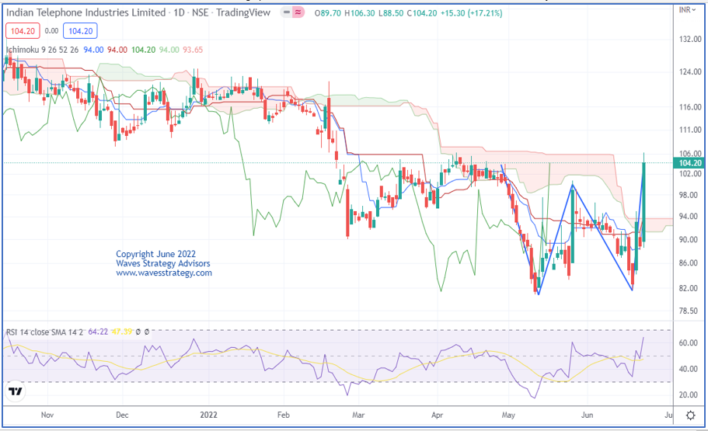Open chart settings gear icon
Image resolution: width=708 pixels, height=431 pixels.
690,415
